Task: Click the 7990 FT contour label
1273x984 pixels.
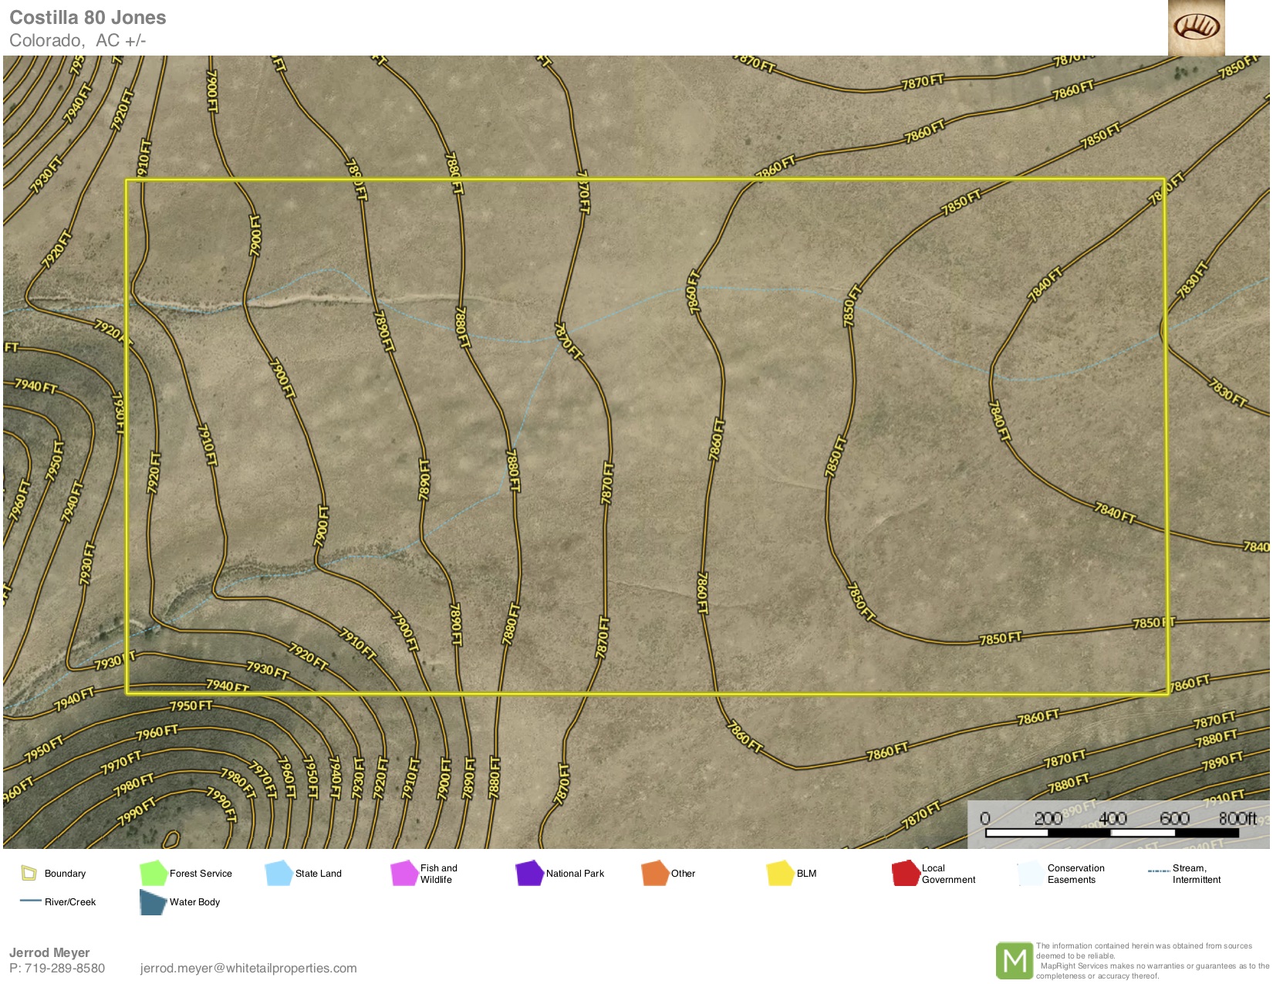Action: pos(138,812)
